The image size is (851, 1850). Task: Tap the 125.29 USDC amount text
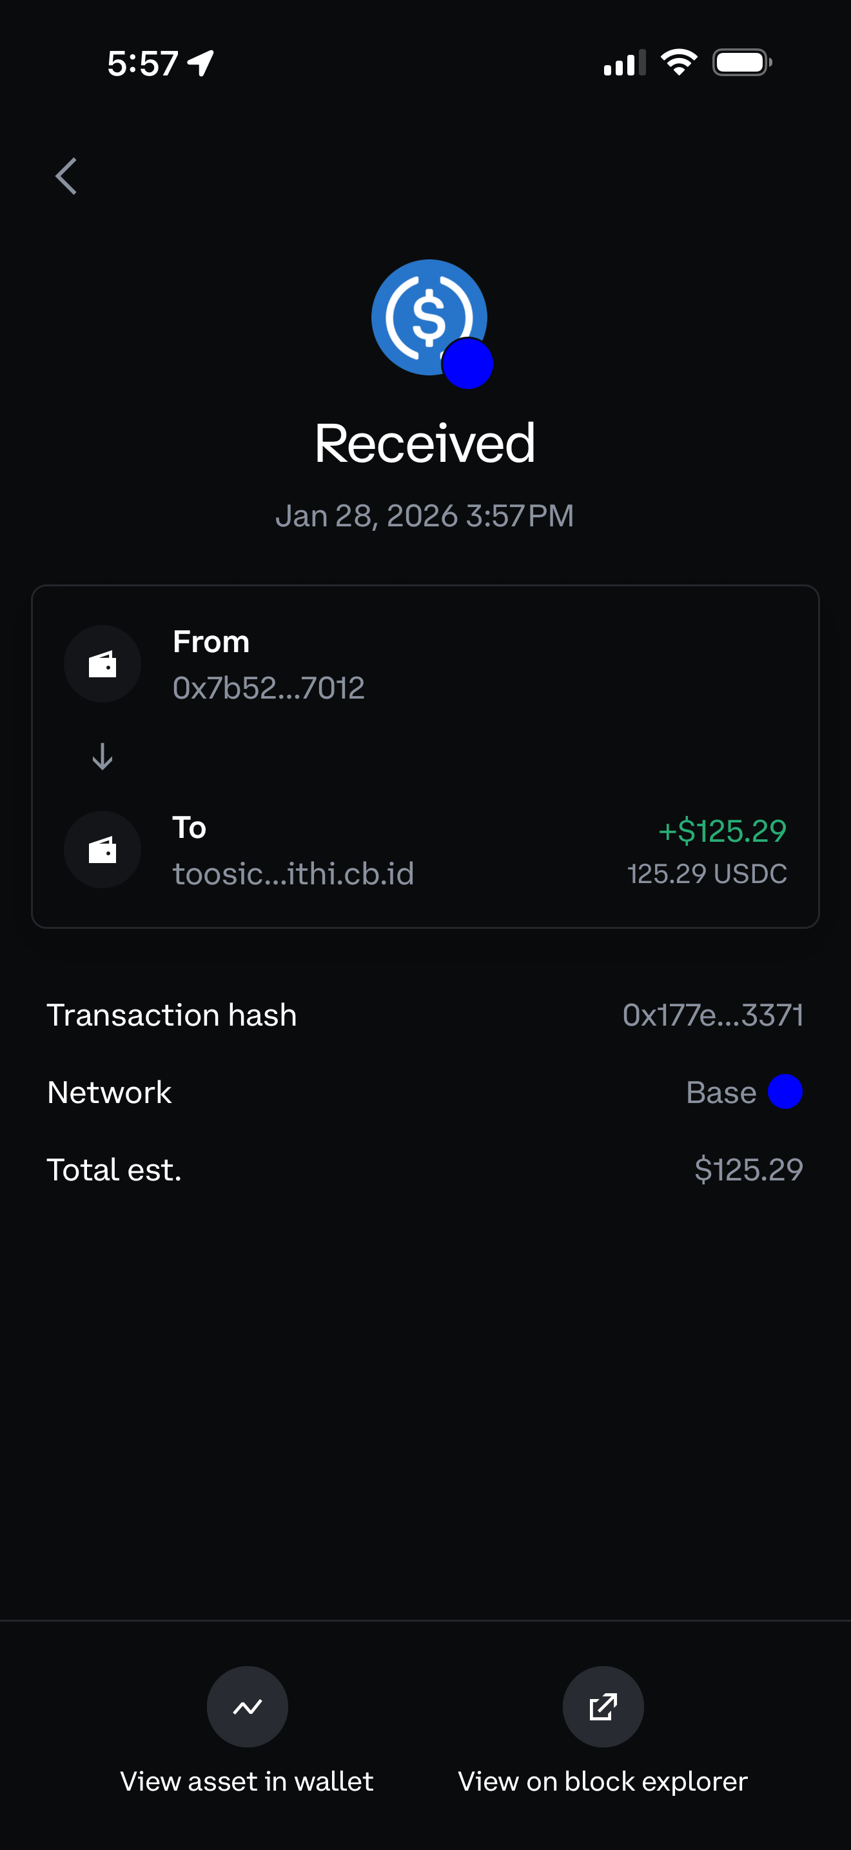tap(707, 874)
